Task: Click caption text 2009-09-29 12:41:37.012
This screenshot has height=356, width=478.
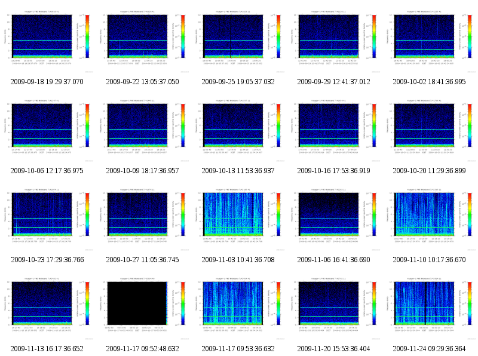Action: tap(334, 82)
